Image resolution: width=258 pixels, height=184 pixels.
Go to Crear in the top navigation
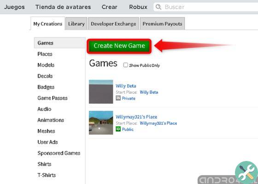pos(110,7)
